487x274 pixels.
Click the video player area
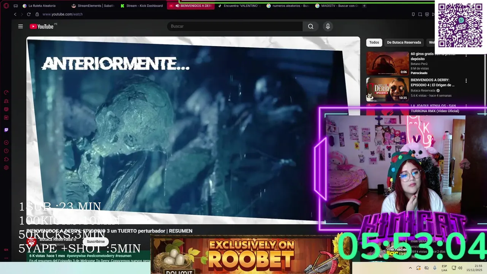193,130
